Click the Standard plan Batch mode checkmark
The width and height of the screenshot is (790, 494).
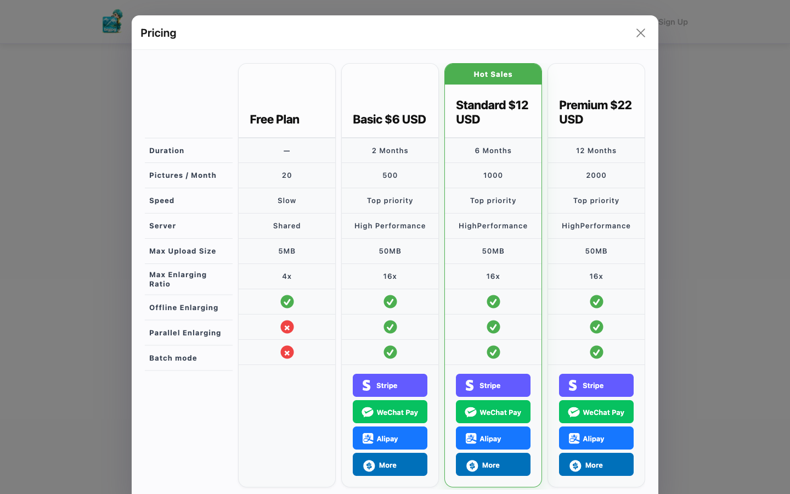point(493,352)
